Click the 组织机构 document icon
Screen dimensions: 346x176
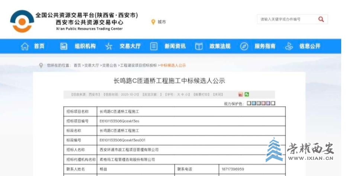[64, 46]
